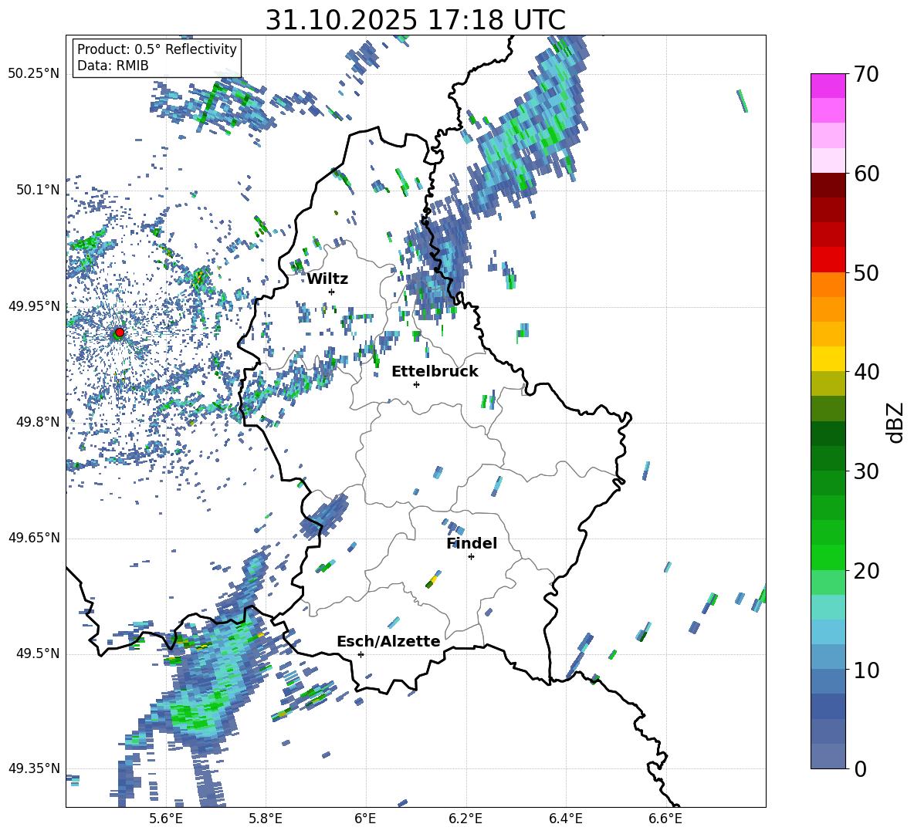
Task: Click the Wiltz station cross marker
Action: click(332, 292)
